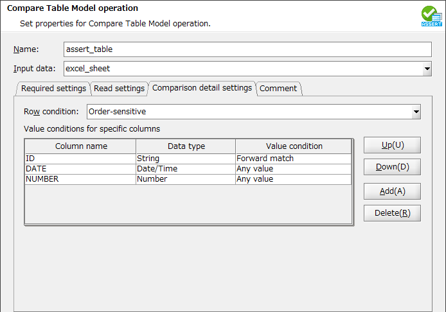This screenshot has height=312, width=446.
Task: Select the DATE column name cell
Action: click(x=80, y=169)
